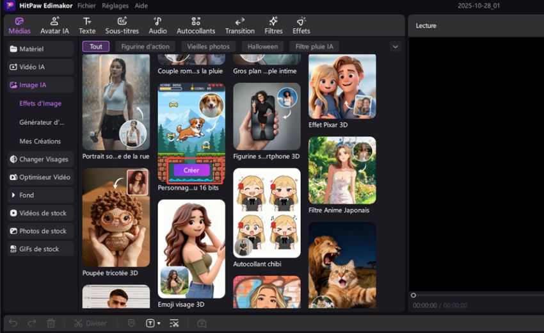
Task: Select the Texte tool icon
Action: (x=87, y=25)
